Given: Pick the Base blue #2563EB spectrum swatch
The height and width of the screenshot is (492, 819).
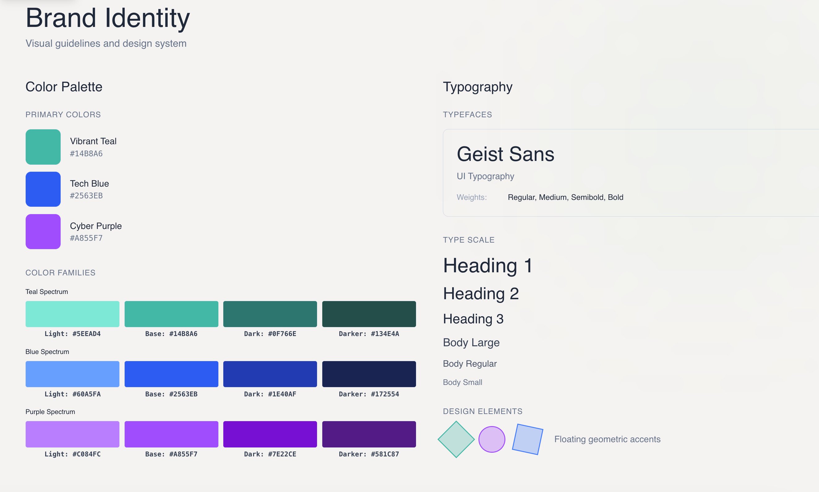Looking at the screenshot, I should (x=171, y=374).
